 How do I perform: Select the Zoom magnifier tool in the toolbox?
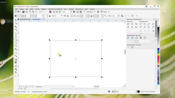point(16,30)
